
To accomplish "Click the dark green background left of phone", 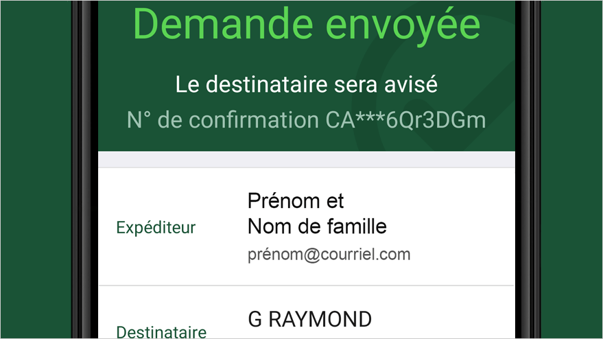I will pos(36,169).
